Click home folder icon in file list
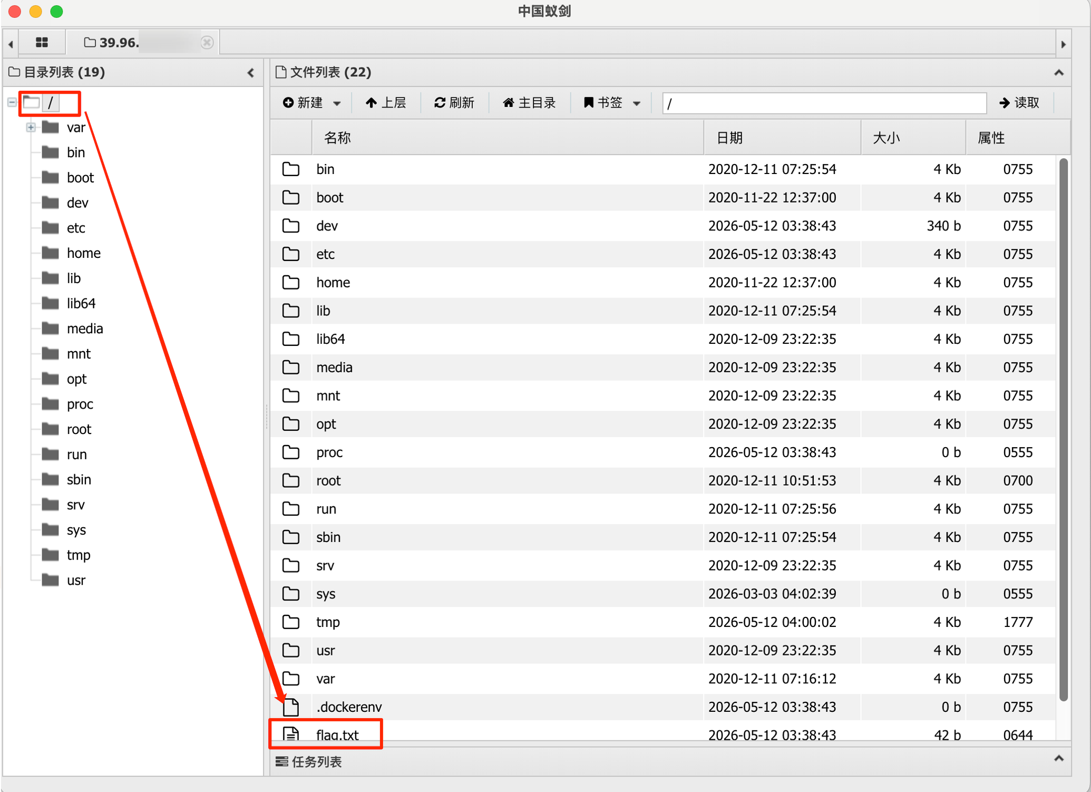The height and width of the screenshot is (792, 1091). tap(290, 283)
